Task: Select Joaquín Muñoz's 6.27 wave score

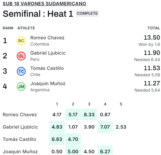Action: point(105,151)
